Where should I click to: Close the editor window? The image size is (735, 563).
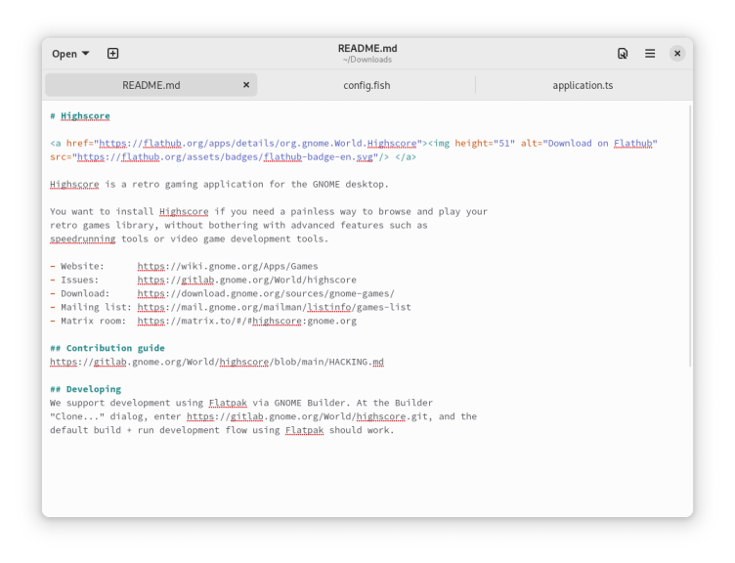[677, 54]
